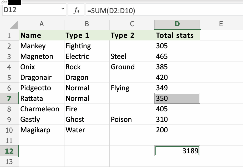Select the Gastly cell
The height and width of the screenshot is (167, 243).
[x=42, y=119]
